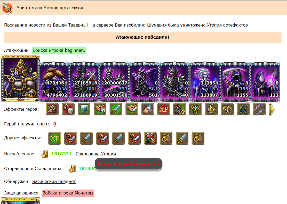Click the Войска игрока beginner3 label

pos(59,50)
